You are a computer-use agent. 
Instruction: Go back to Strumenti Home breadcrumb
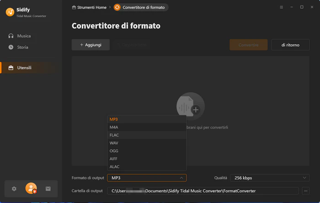click(x=90, y=8)
